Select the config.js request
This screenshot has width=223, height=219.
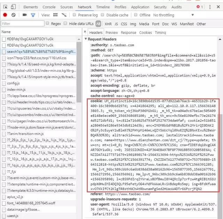(x=38, y=83)
